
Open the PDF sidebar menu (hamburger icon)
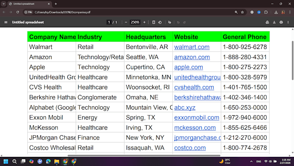(6, 22)
